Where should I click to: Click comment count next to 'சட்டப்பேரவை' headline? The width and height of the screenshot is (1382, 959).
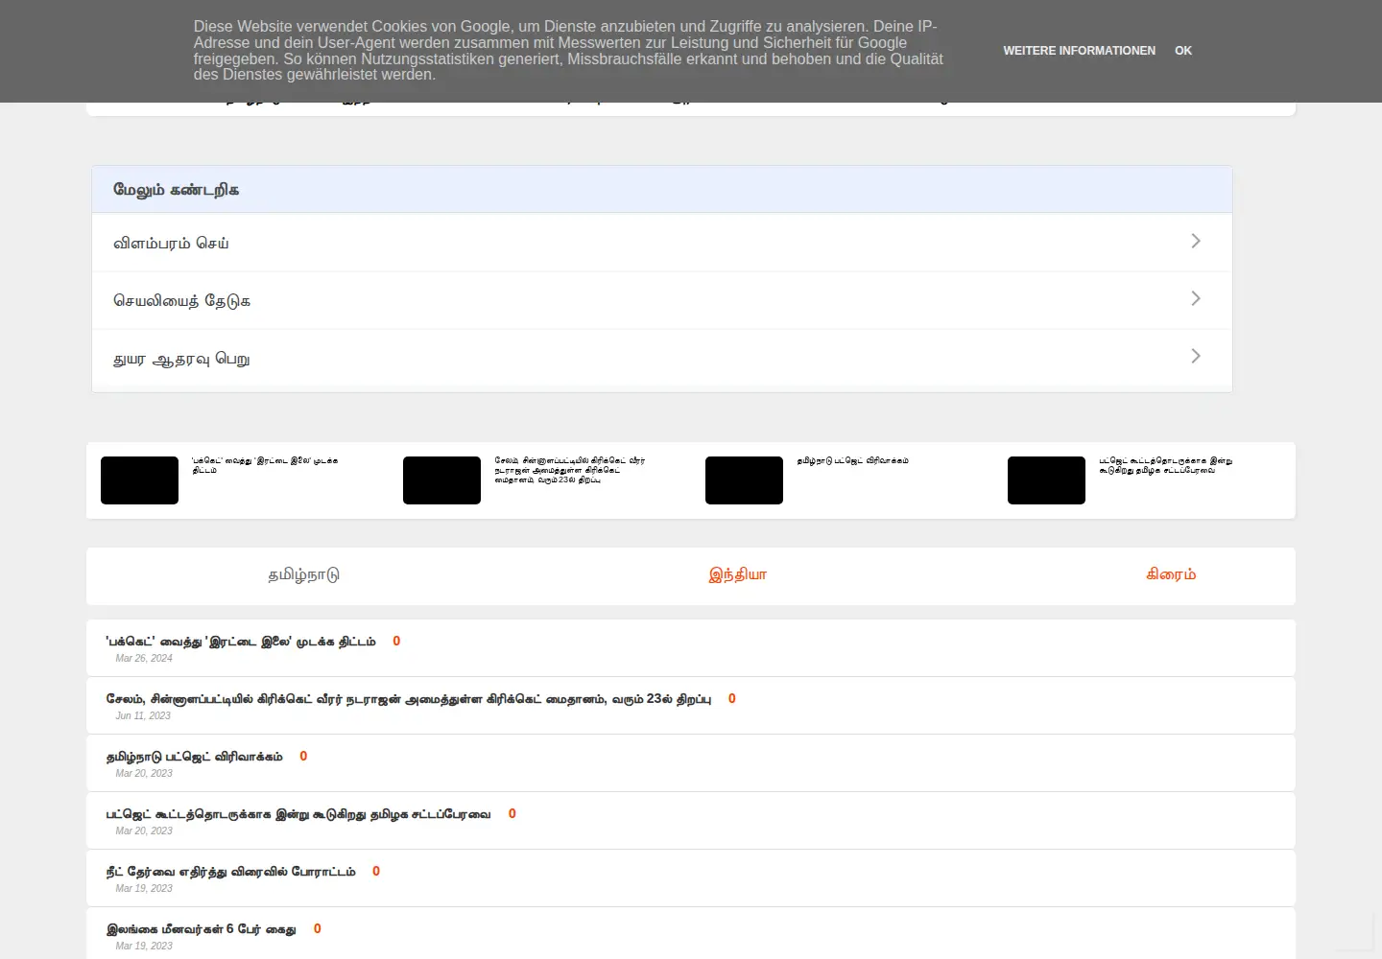[512, 813]
